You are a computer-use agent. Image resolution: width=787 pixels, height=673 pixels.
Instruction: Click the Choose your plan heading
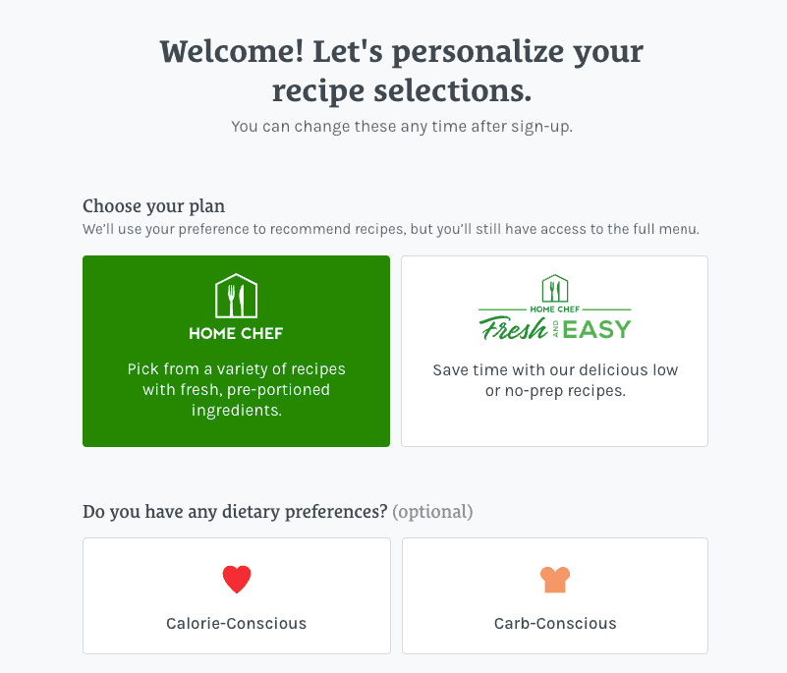pos(153,206)
